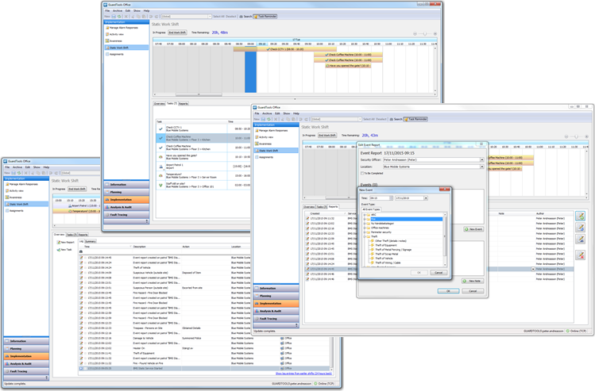Click the Refresh icon in the front window toolbar
The height and width of the screenshot is (391, 595).
(x=269, y=119)
